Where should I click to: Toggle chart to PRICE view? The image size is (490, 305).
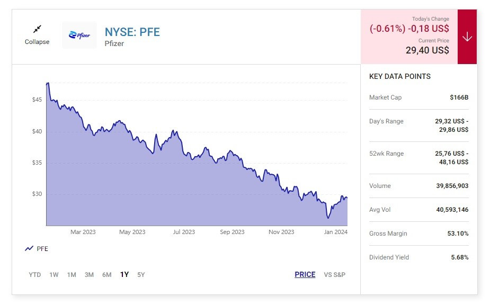click(305, 274)
